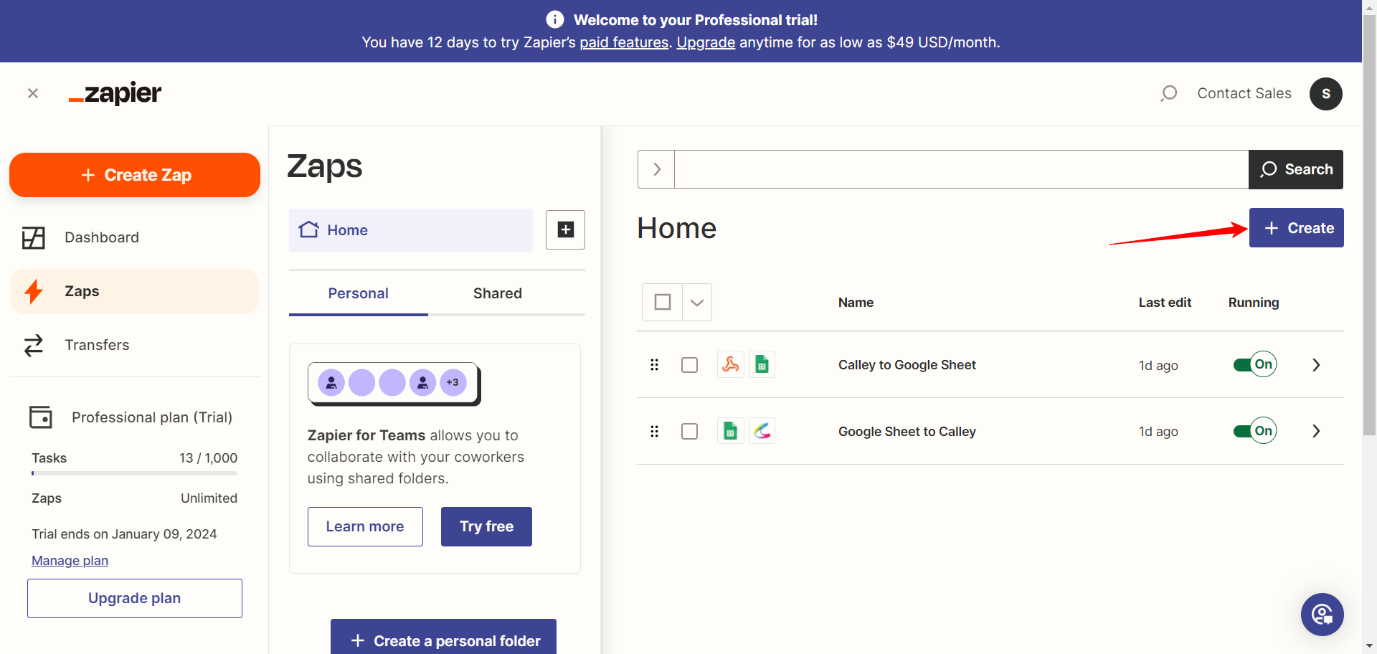The width and height of the screenshot is (1377, 654).
Task: Click Google Sheets icon on Google Sheet to Calley
Action: click(x=731, y=431)
